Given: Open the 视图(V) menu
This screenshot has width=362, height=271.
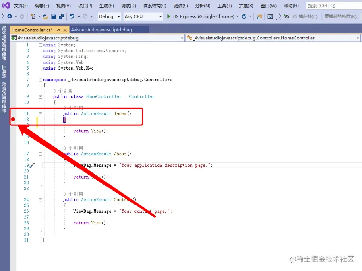Looking at the screenshot, I should pyautogui.click(x=63, y=6).
